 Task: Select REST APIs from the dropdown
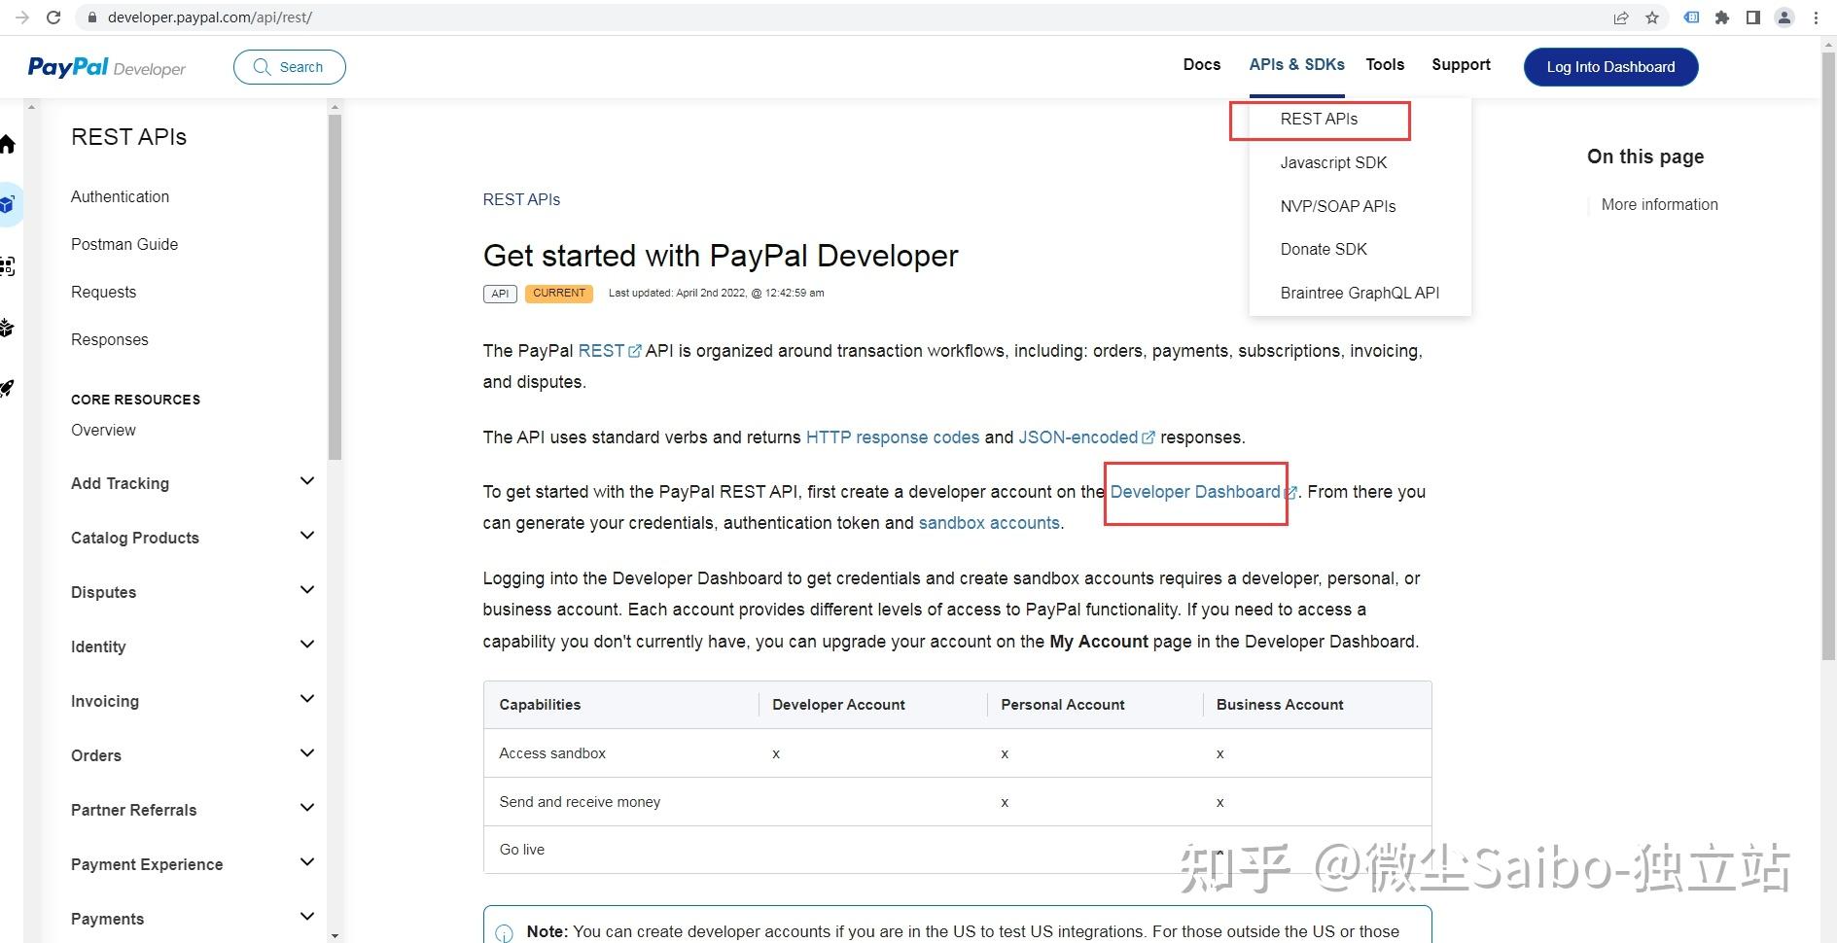1319,119
